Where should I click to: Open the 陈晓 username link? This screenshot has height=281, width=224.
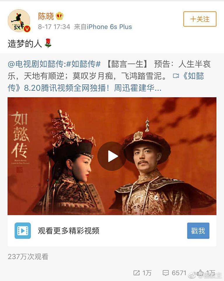point(46,16)
